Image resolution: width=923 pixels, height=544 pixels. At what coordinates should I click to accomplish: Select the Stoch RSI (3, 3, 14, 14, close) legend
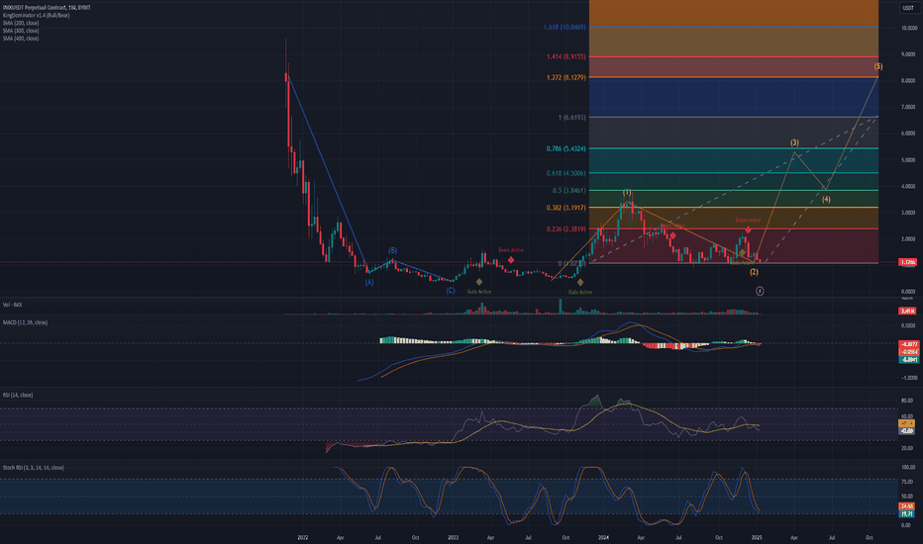[34, 468]
